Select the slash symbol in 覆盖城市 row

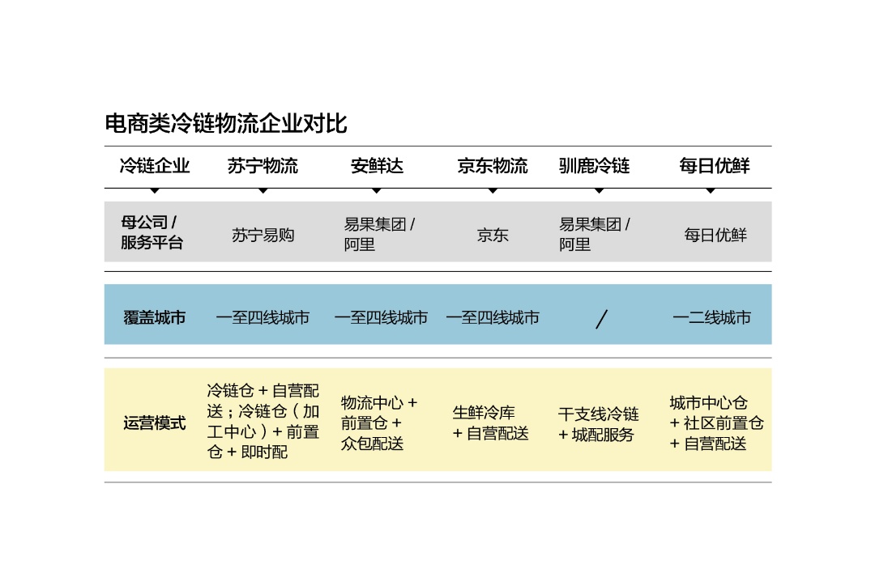601,319
